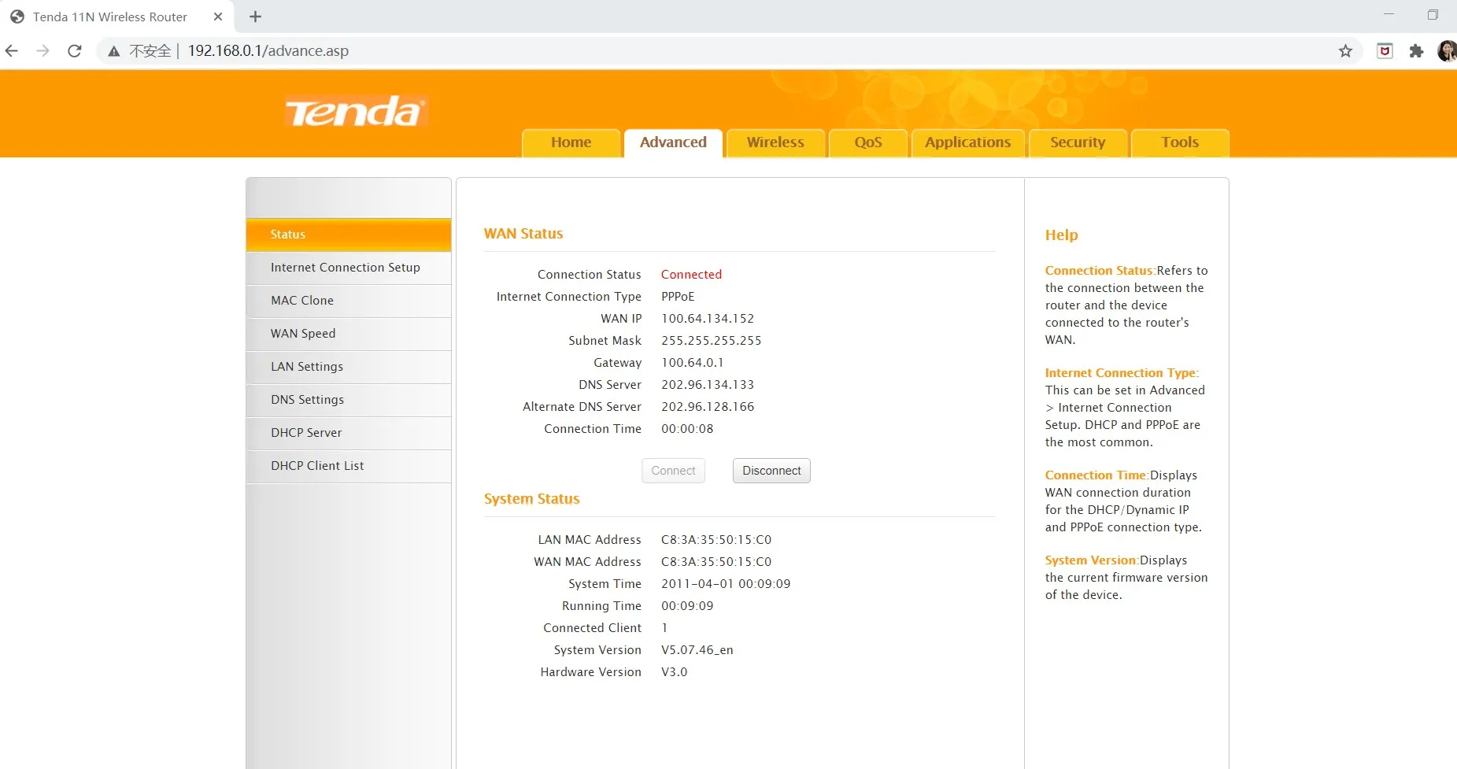Open the Security tab
Screen dimensions: 1457x769
click(1077, 142)
